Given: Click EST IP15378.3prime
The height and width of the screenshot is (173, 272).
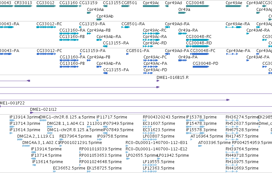Looking at the screenshot, I should coord(196,120).
